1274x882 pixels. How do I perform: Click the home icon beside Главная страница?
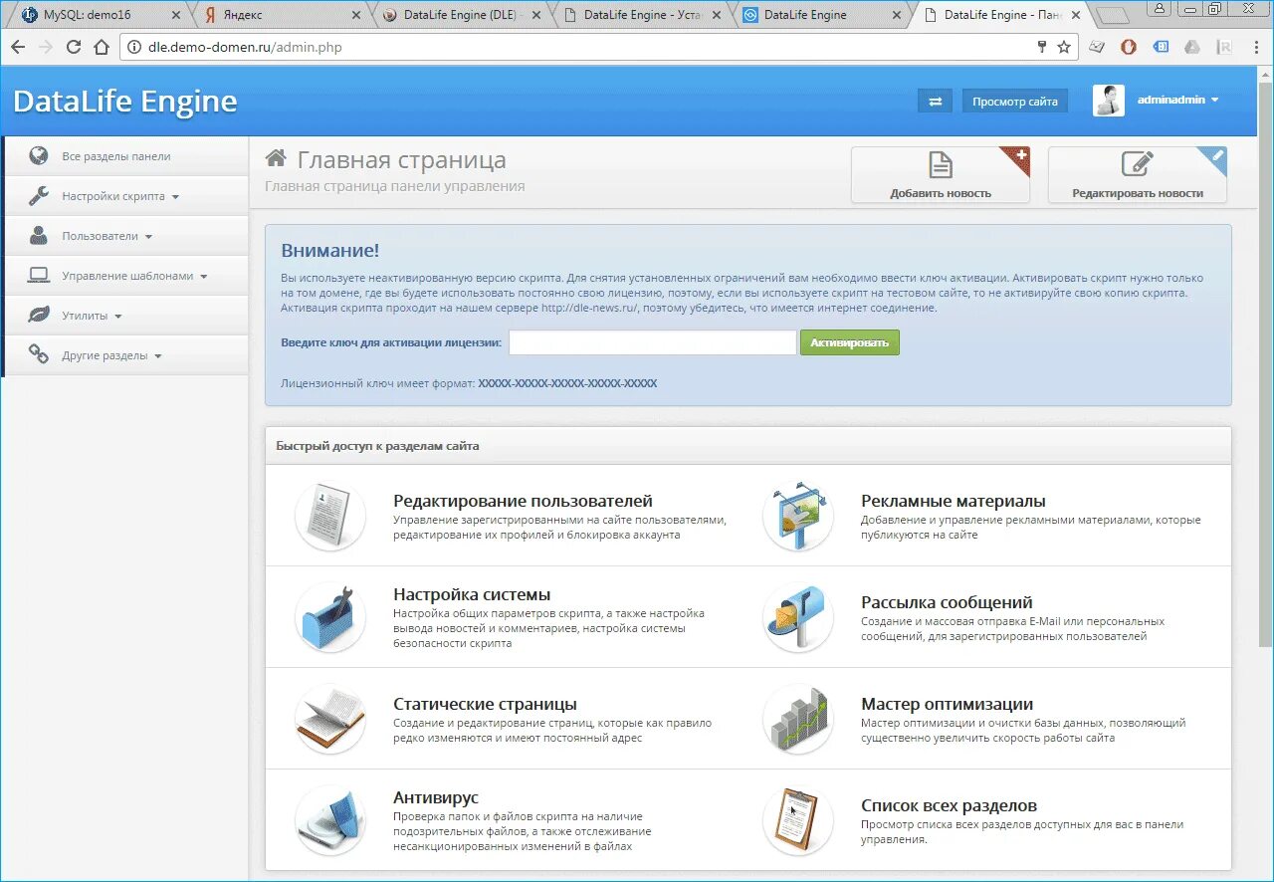277,158
